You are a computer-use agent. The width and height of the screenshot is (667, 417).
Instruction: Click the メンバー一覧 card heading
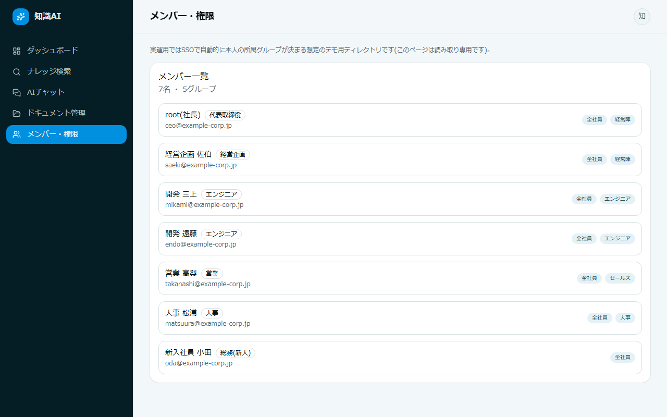183,77
